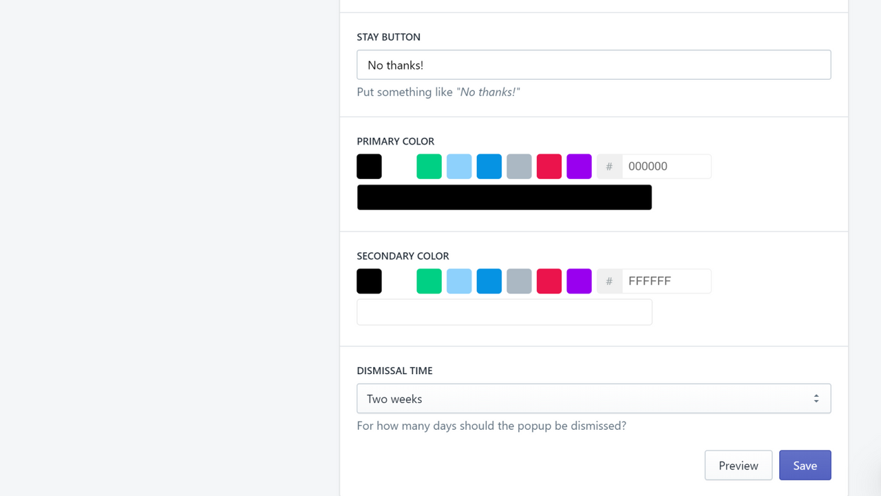The width and height of the screenshot is (881, 496).
Task: Select purple Secondary Color swatch
Action: 579,281
